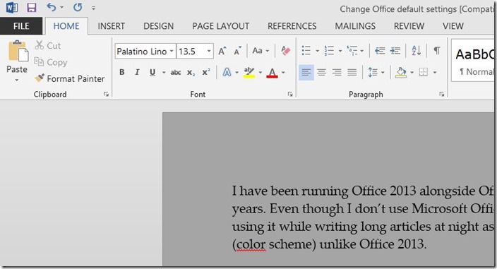Expand the font size dropdown arrow
Viewport: 497px width, 269px height.
coord(209,52)
